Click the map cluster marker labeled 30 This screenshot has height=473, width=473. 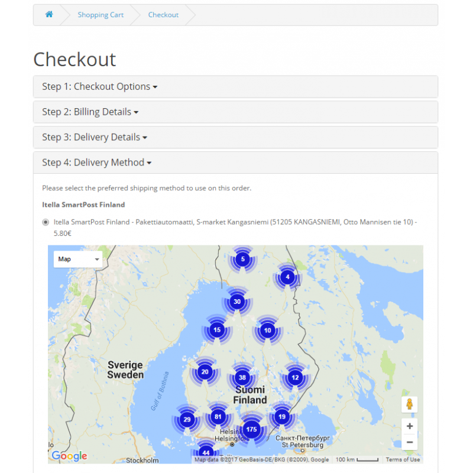point(237,302)
